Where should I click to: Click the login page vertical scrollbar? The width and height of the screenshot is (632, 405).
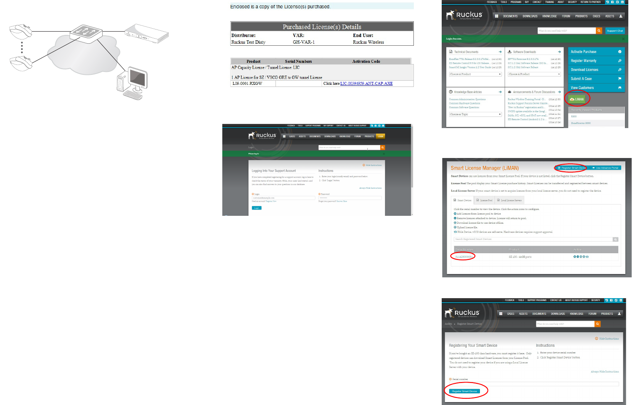412,170
